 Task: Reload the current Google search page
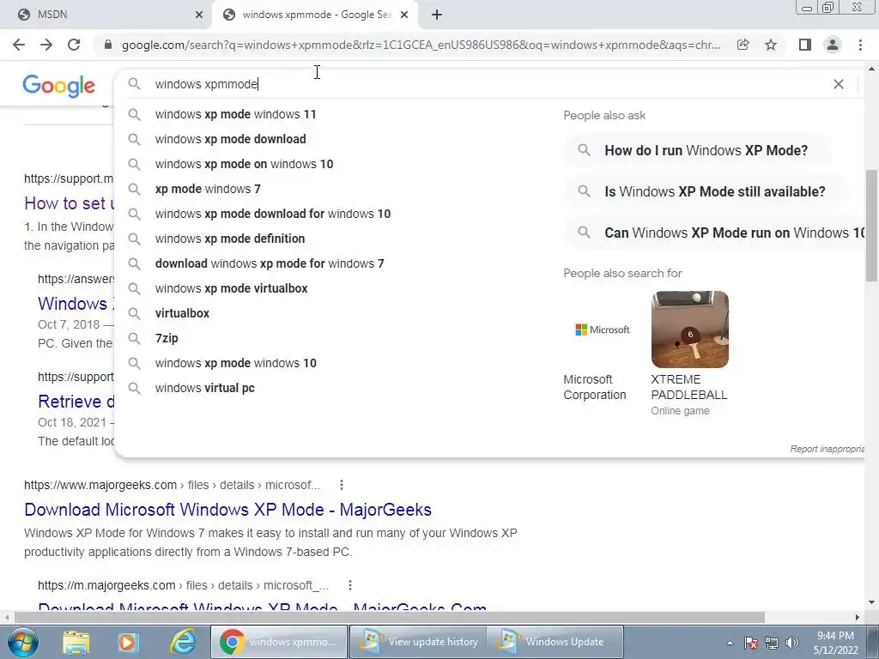coord(74,45)
